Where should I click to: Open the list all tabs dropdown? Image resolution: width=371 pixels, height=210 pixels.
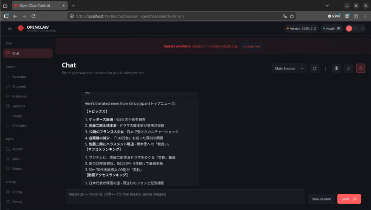pyautogui.click(x=327, y=6)
